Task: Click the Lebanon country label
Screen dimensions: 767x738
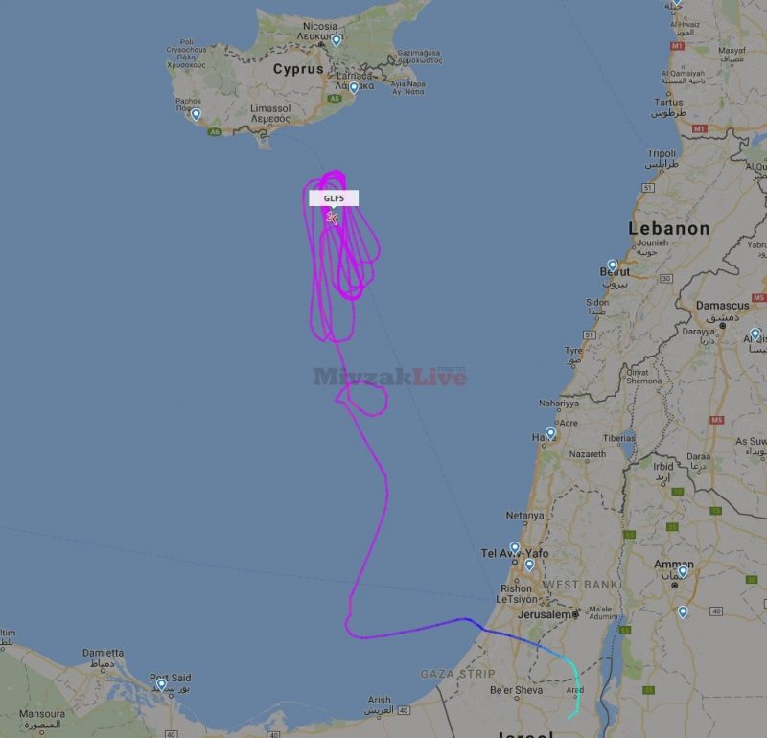Action: coord(669,228)
